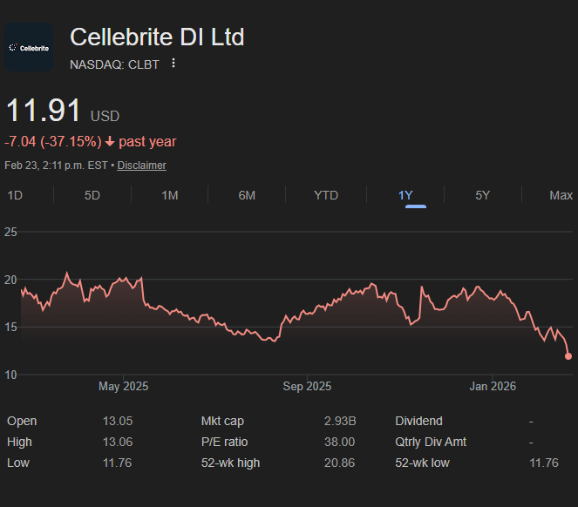Switch to the 6M chart range
This screenshot has width=578, height=507.
point(247,195)
